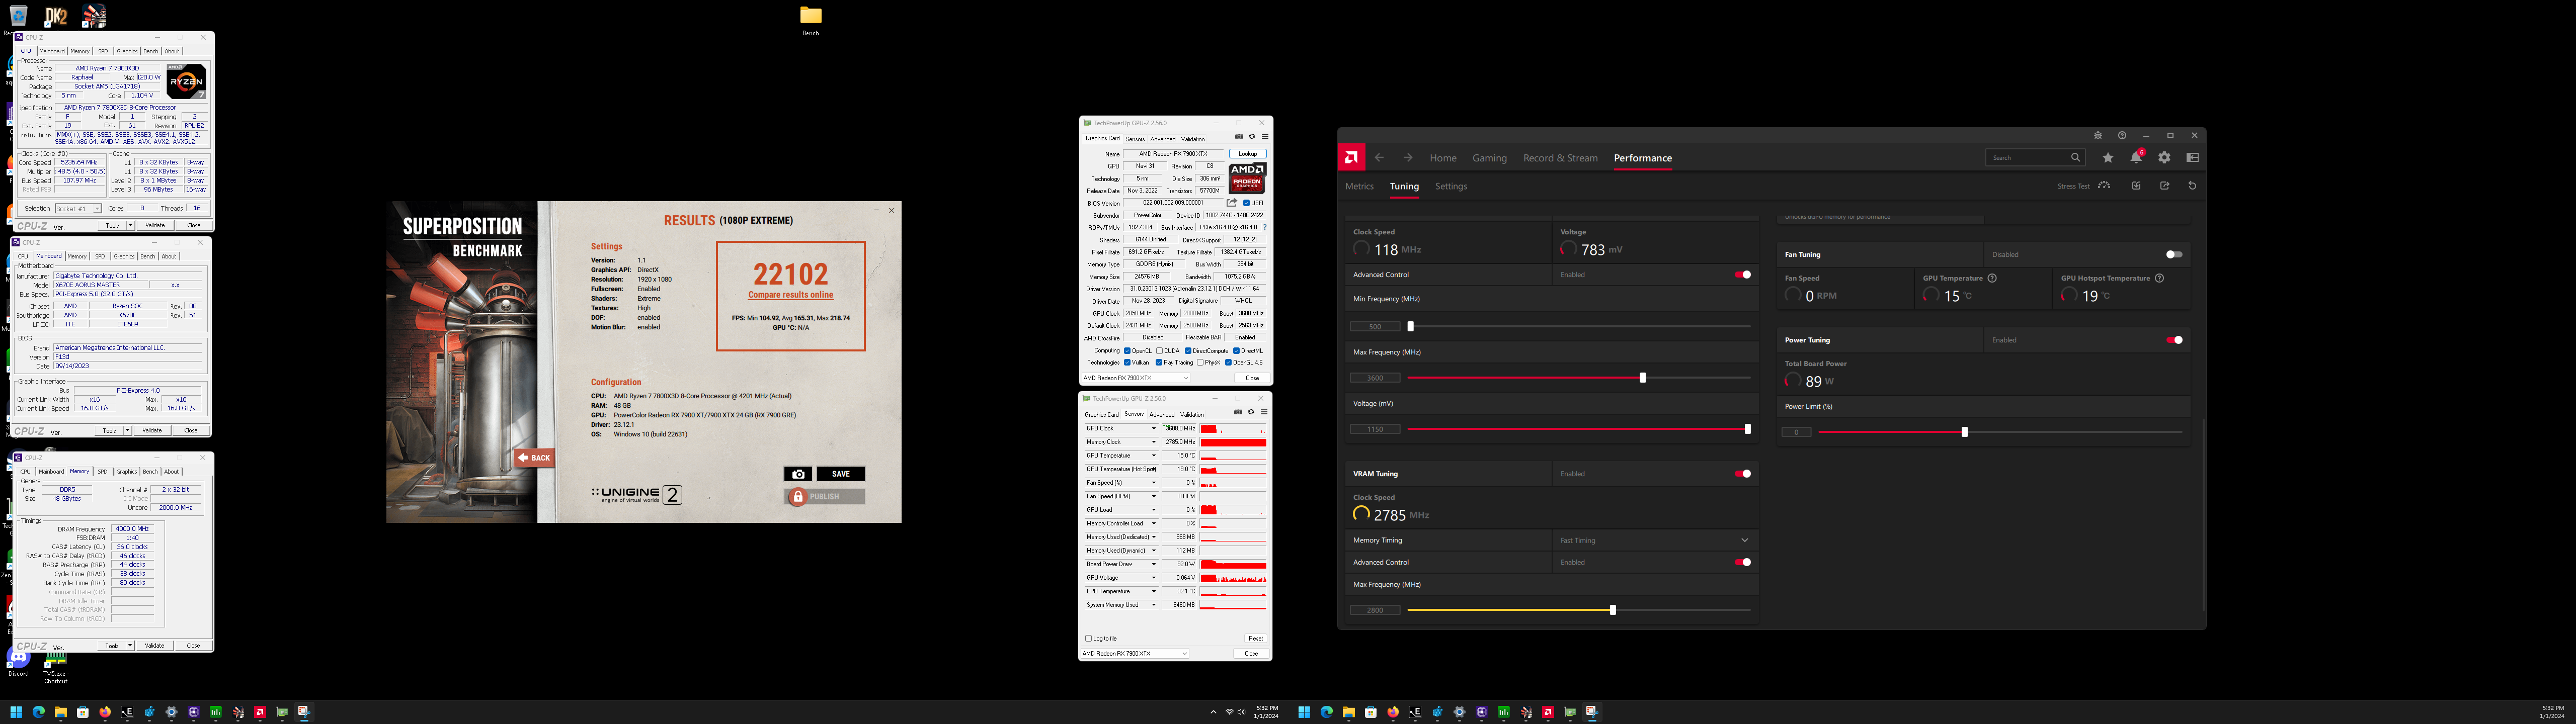Click the refresh icon in GPU-Z Sensors window
Viewport: 2576px width, 724px height.
(x=1251, y=412)
